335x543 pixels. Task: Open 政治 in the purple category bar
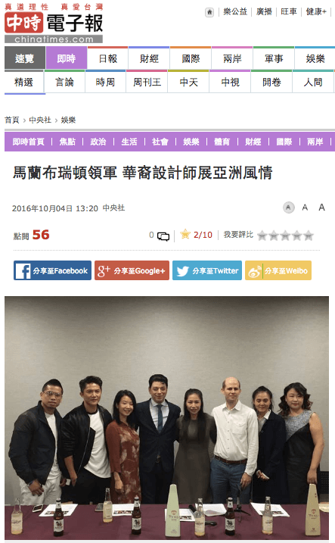(98, 142)
